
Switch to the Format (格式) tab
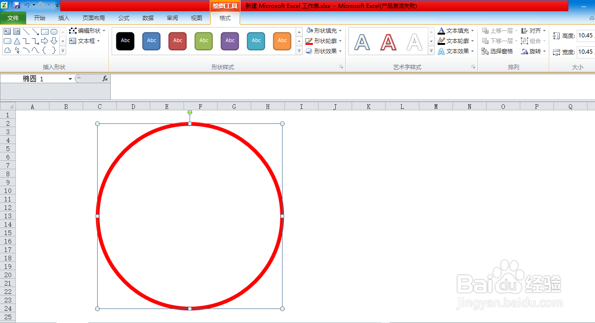[x=225, y=18]
